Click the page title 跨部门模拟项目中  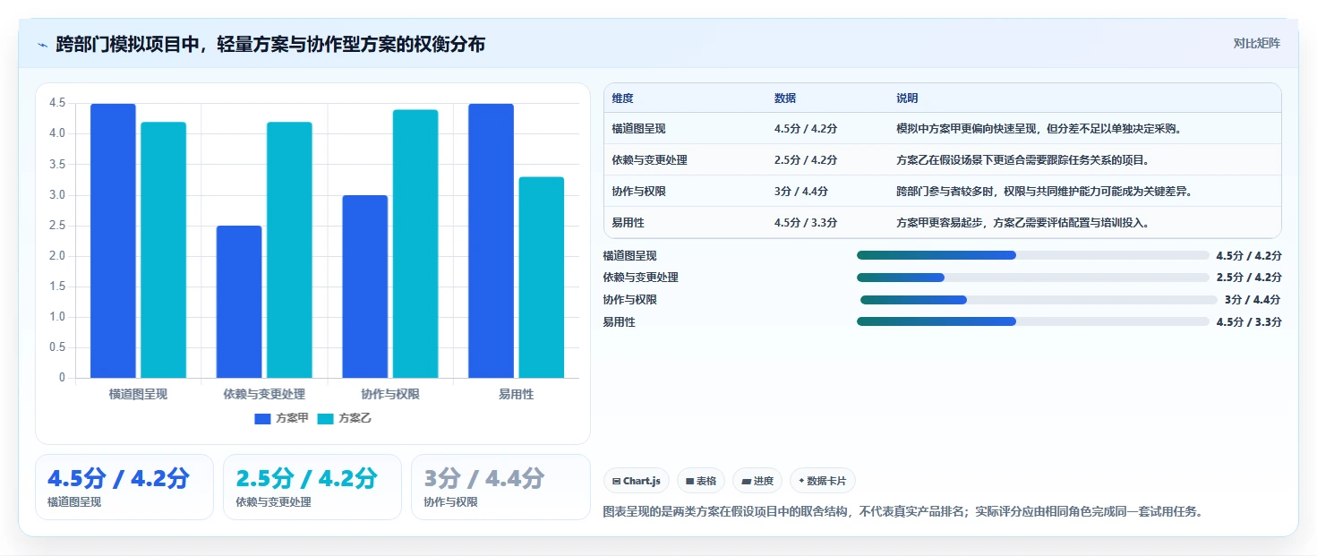[270, 44]
